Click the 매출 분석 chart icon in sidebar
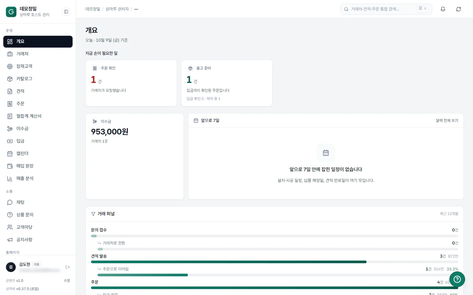 point(10,178)
